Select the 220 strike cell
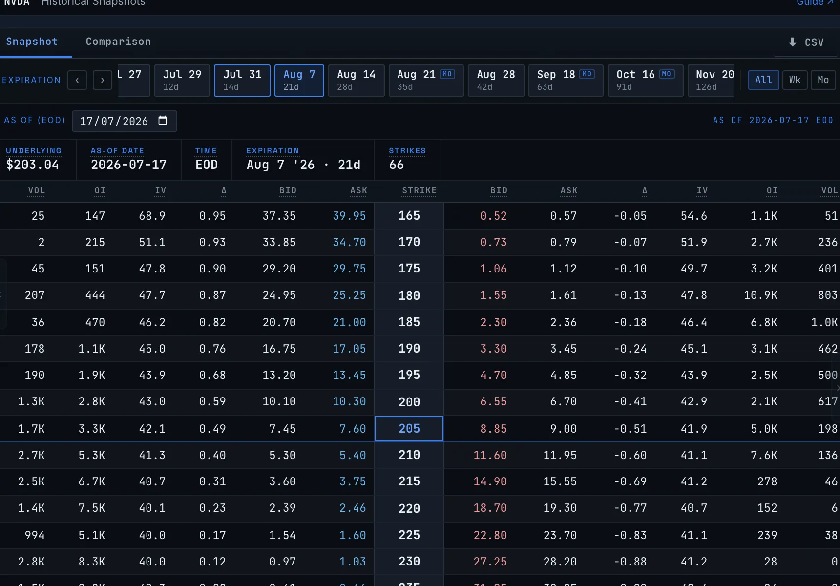 tap(409, 508)
